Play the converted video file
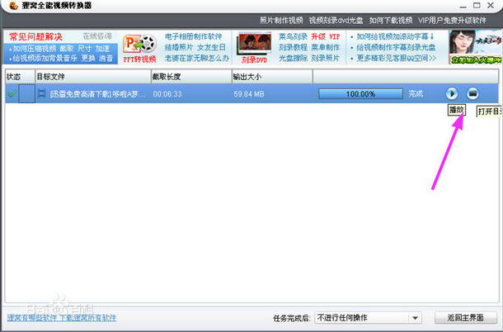Image resolution: width=503 pixels, height=332 pixels. (x=452, y=93)
